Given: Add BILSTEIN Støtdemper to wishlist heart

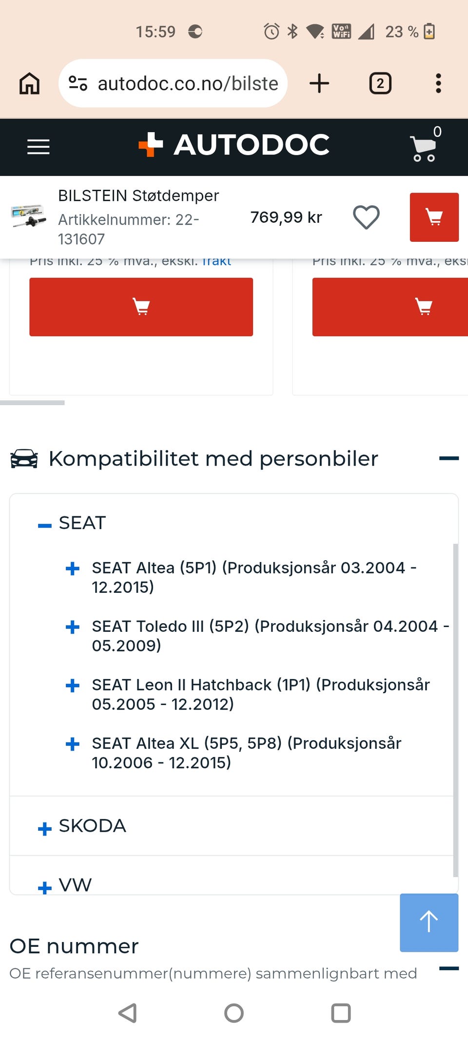Looking at the screenshot, I should (366, 217).
